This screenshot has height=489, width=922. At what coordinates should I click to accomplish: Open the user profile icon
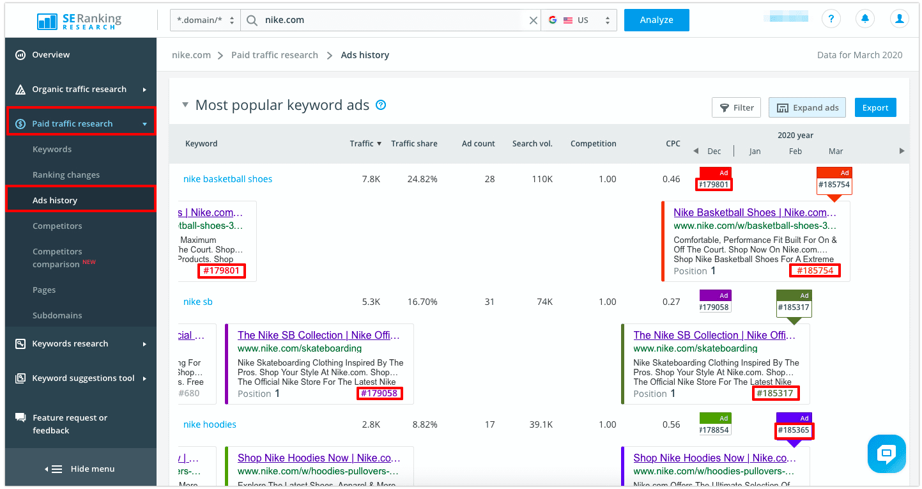point(900,19)
